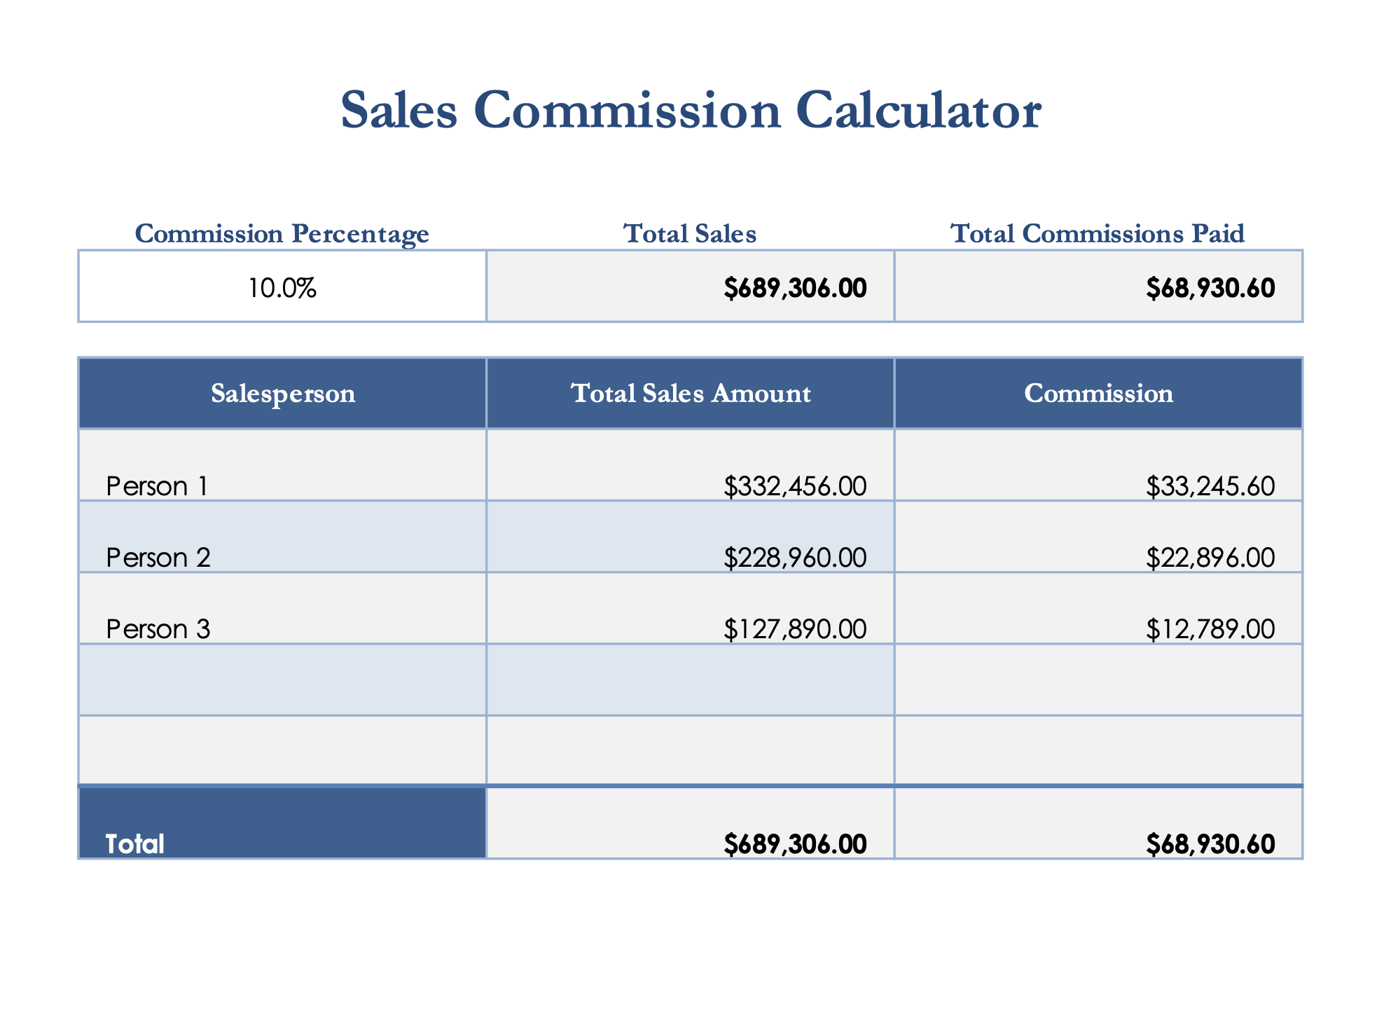Click the Commission Percentage heading label
This screenshot has width=1391, height=1027.
coord(282,233)
